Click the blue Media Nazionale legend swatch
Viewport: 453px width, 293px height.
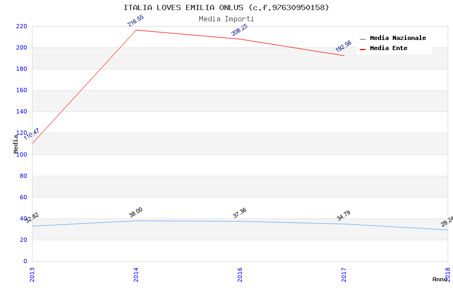(x=362, y=39)
